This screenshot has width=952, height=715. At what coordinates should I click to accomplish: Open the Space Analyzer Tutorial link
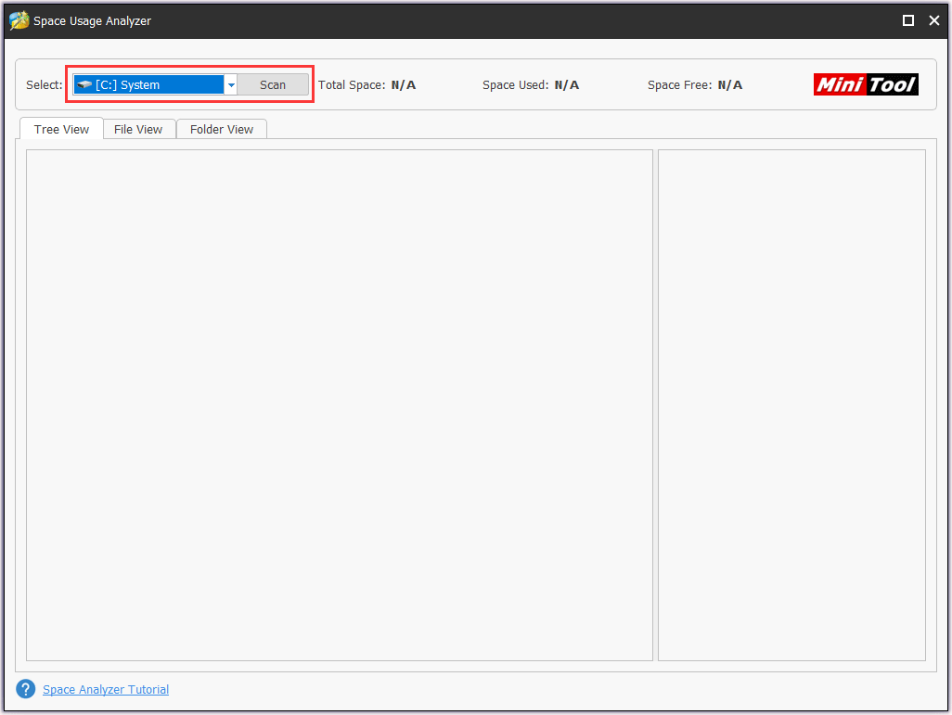click(x=106, y=690)
